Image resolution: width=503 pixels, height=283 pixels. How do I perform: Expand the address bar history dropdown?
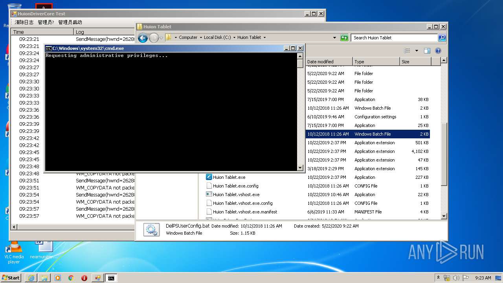(x=334, y=38)
